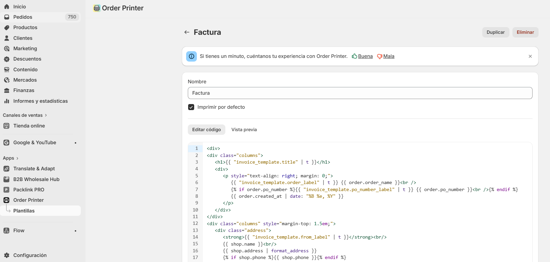Select the Editar código tab
The image size is (550, 262).
point(206,129)
